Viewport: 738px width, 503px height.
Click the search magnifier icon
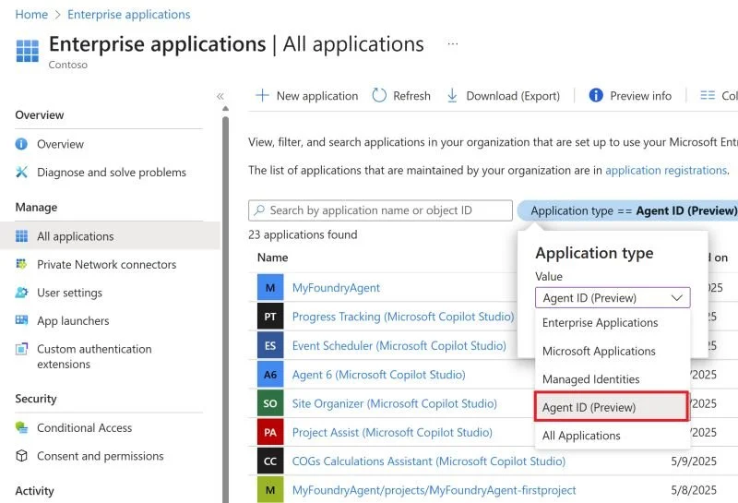point(259,210)
